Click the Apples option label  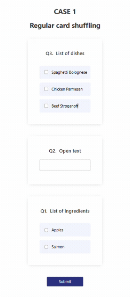[x=57, y=230]
